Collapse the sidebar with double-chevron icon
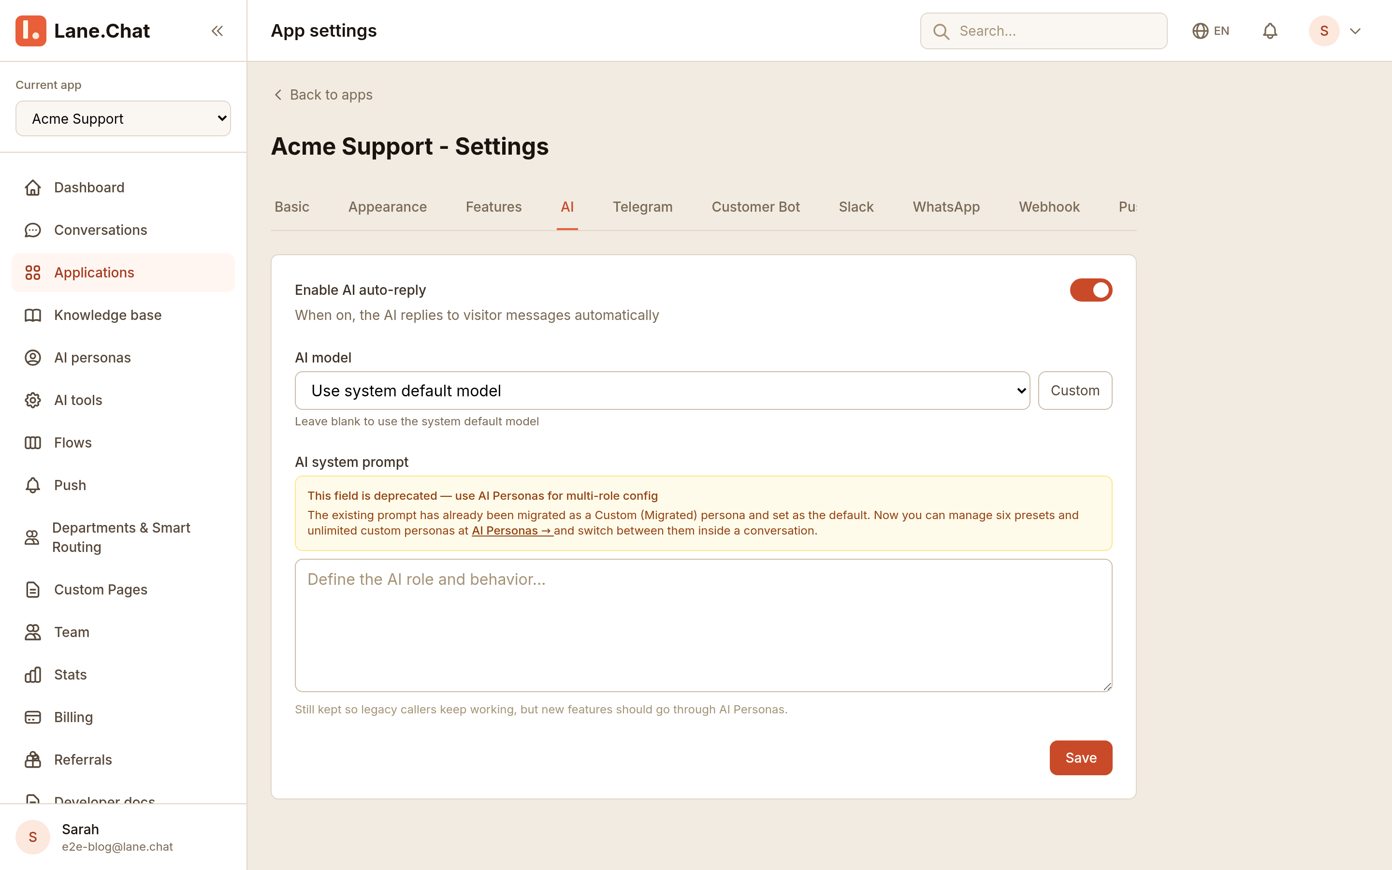The height and width of the screenshot is (870, 1392). [217, 31]
